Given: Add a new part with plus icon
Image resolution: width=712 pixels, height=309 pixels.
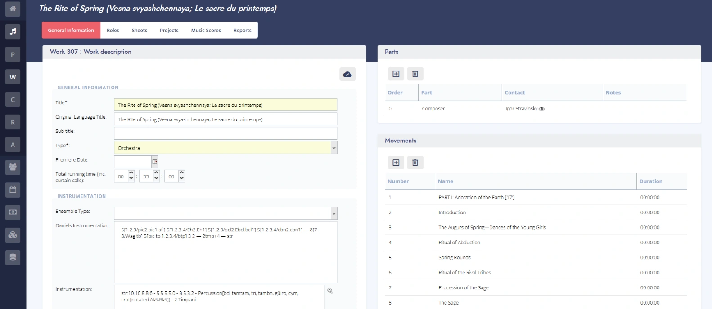Looking at the screenshot, I should (x=396, y=74).
